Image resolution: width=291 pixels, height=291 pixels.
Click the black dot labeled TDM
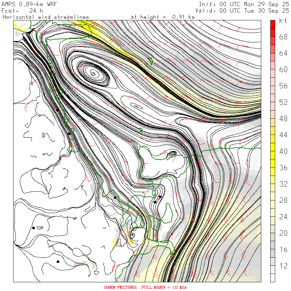(x=34, y=228)
